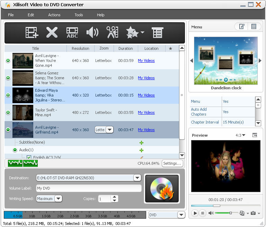The image size is (266, 227).
Task: Stop the preview playback
Action: [x=203, y=213]
